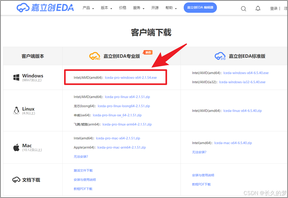
Task: Download lceda-windows-ia32-6.5.40.exe
Action: pyautogui.click(x=242, y=82)
